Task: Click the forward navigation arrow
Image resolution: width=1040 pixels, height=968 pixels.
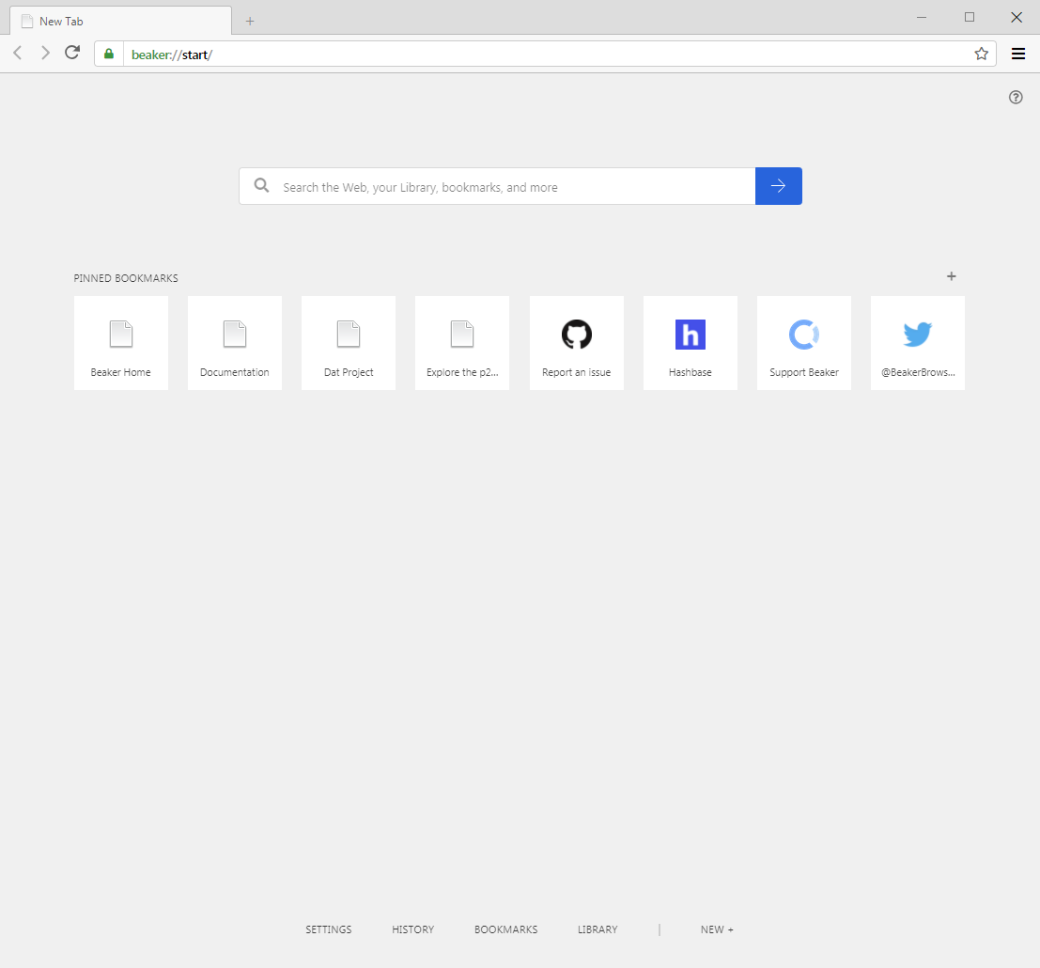Action: pos(45,53)
